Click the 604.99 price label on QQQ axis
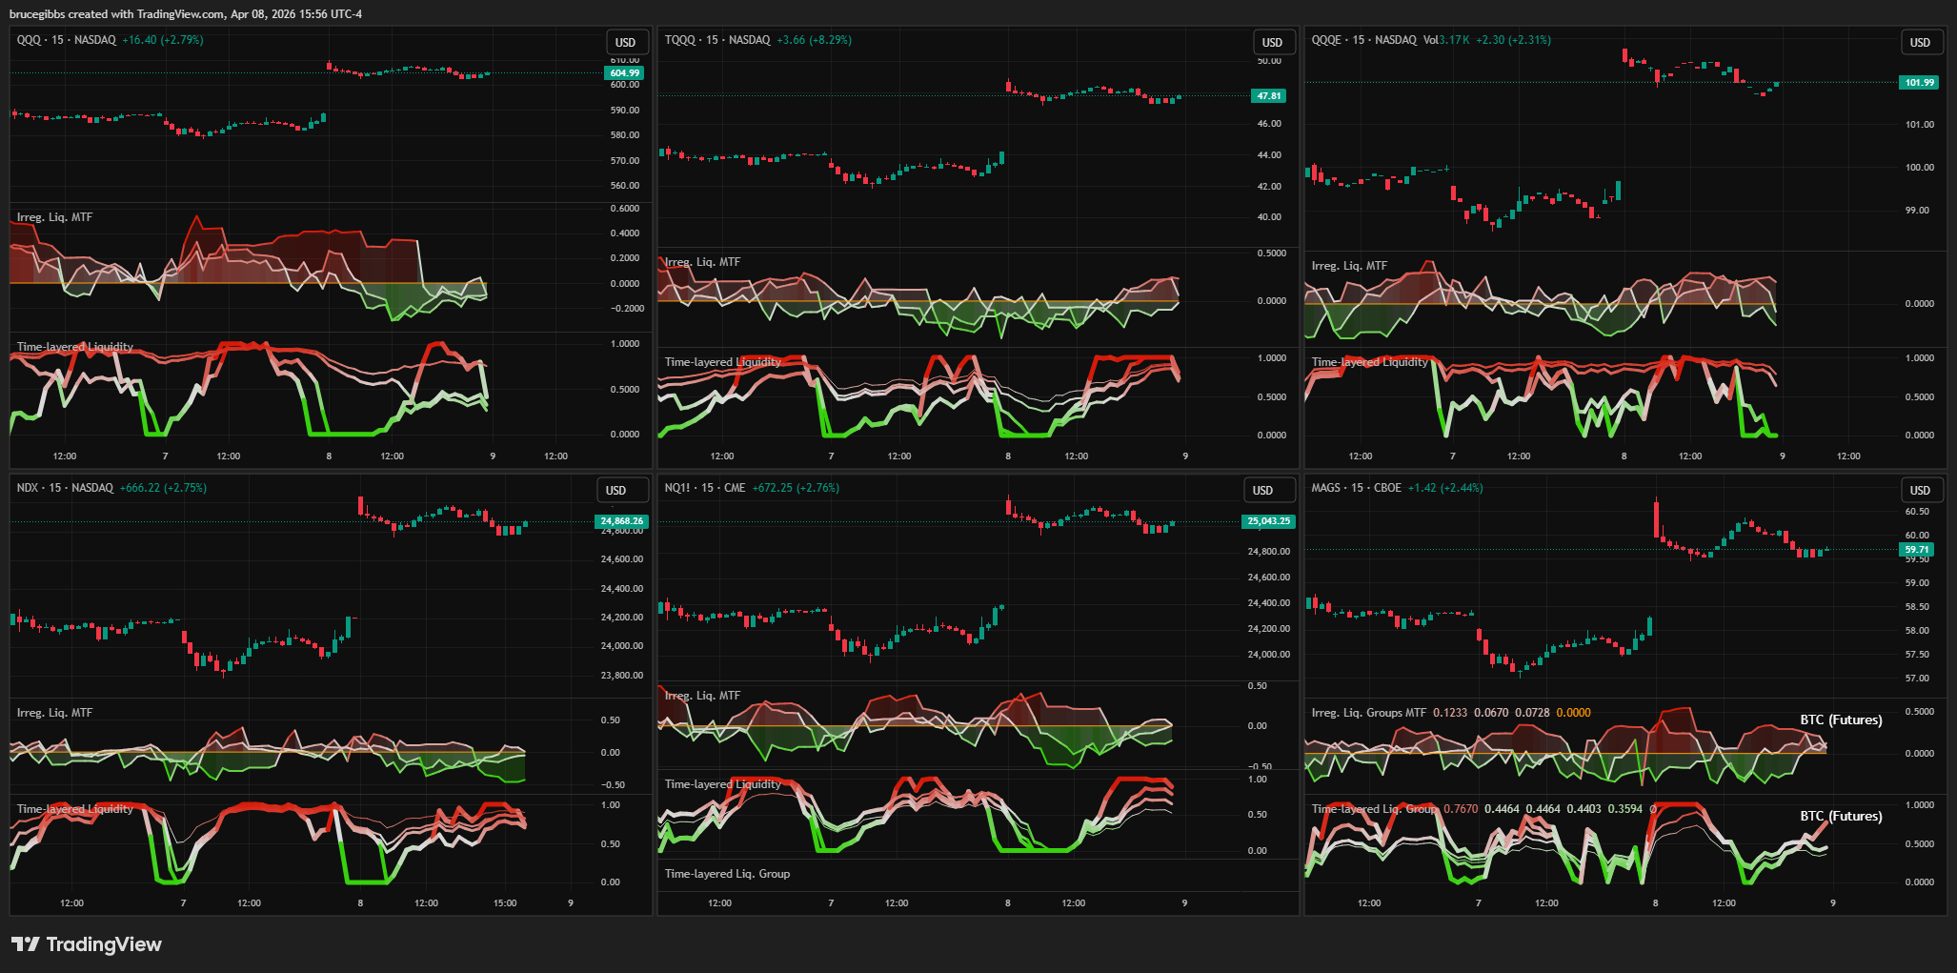1957x973 pixels. (x=623, y=71)
